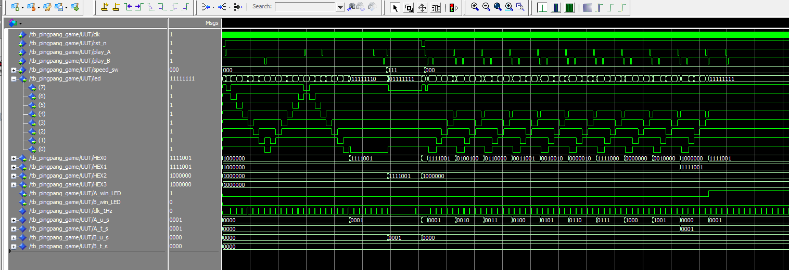Click the green arrow export icon
Image resolution: width=789 pixels, height=270 pixels.
pos(75,7)
